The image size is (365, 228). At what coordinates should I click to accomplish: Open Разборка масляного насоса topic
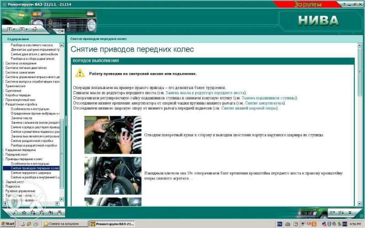click(31, 45)
